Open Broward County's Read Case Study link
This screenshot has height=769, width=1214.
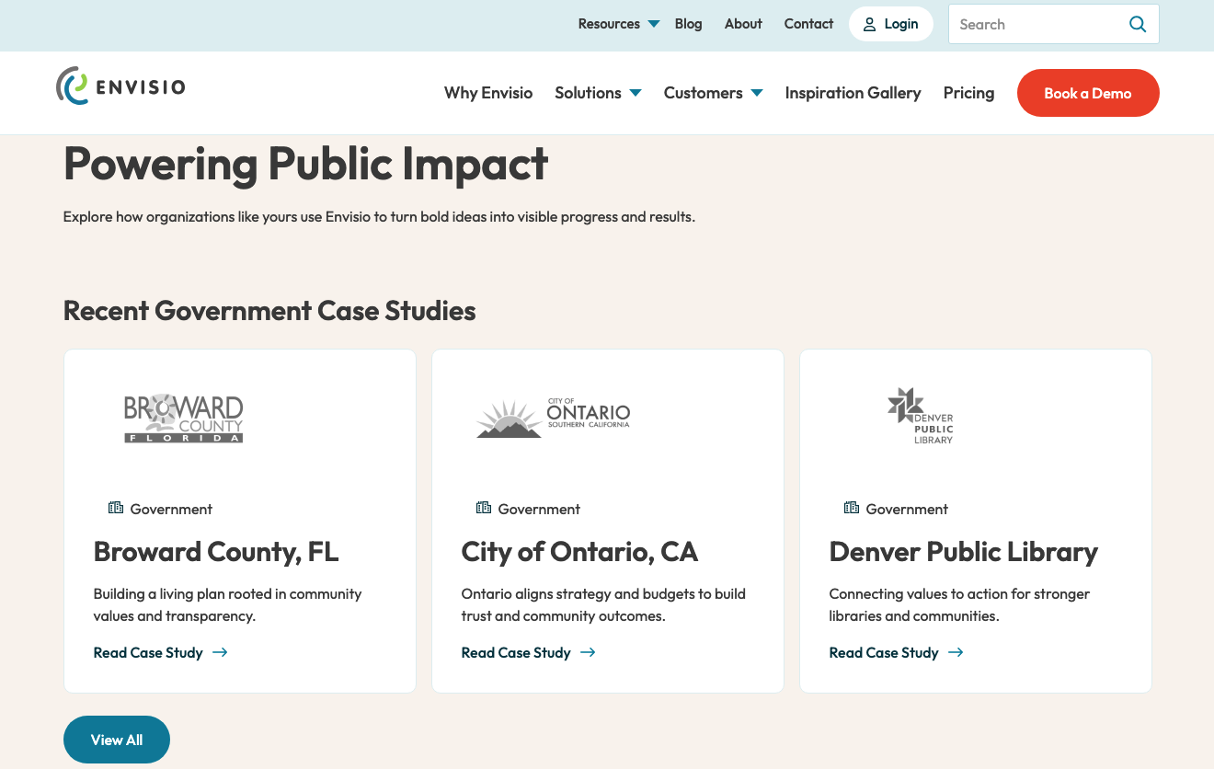tap(147, 652)
